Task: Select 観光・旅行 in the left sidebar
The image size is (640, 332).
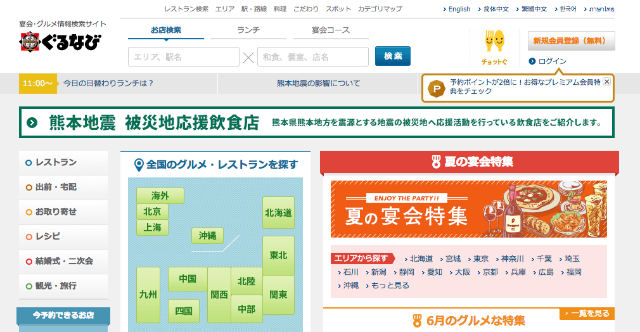Action: [63, 286]
